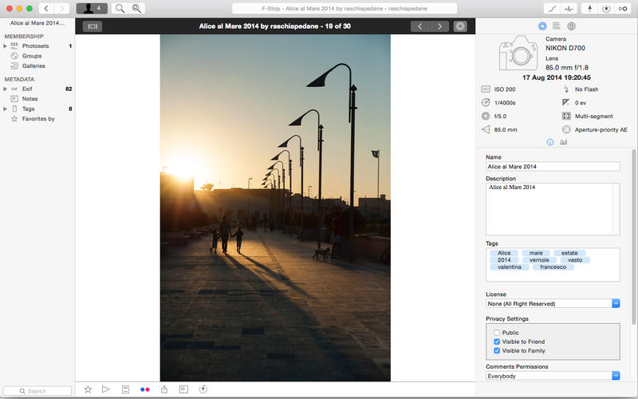Show the histogram view icon
638x399 pixels.
coord(563,142)
